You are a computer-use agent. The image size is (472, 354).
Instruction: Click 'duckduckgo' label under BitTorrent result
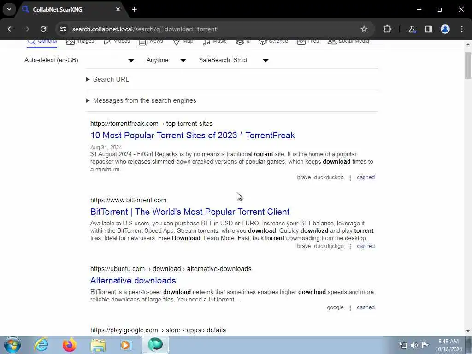[x=329, y=246]
